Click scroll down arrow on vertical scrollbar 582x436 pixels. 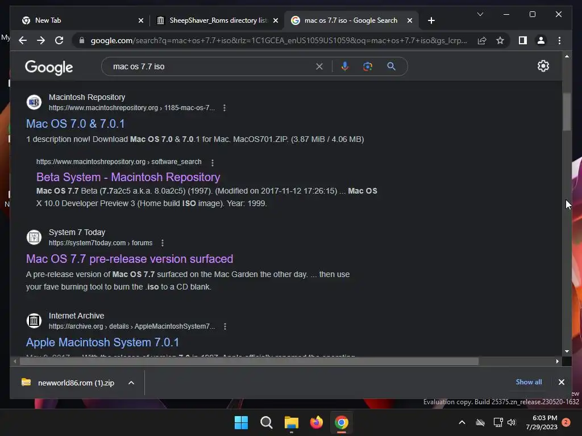coord(567,351)
